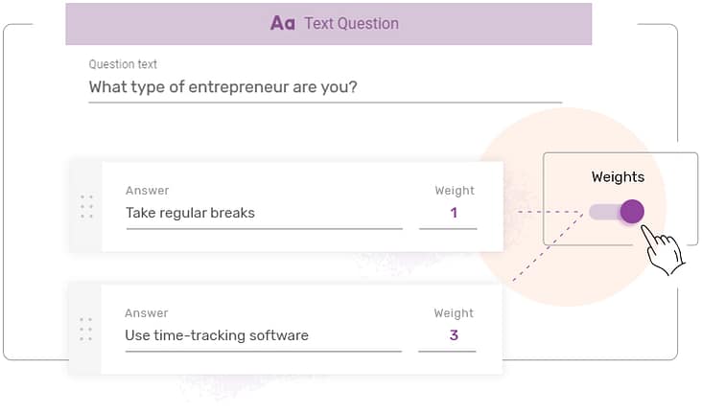Click the weight value 3 field
The image size is (702, 414).
pos(454,335)
